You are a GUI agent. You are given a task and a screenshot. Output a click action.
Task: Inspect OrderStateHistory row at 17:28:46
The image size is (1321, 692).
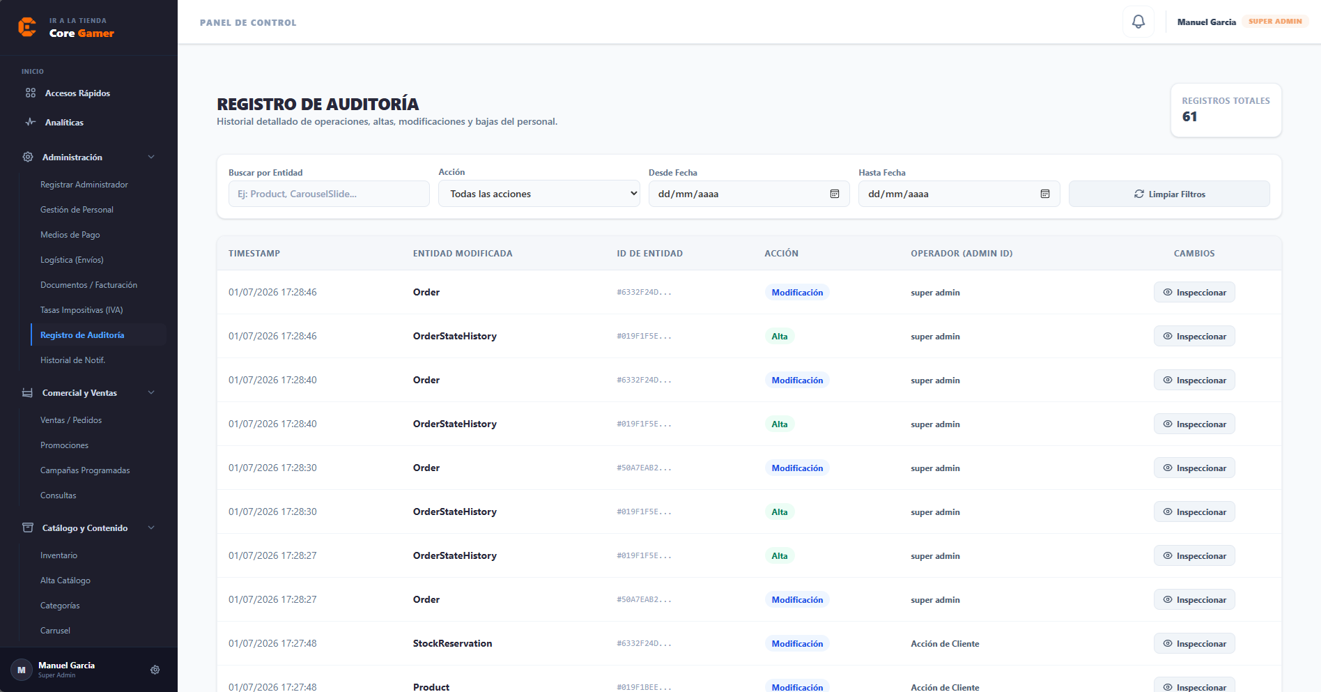pyautogui.click(x=1194, y=336)
